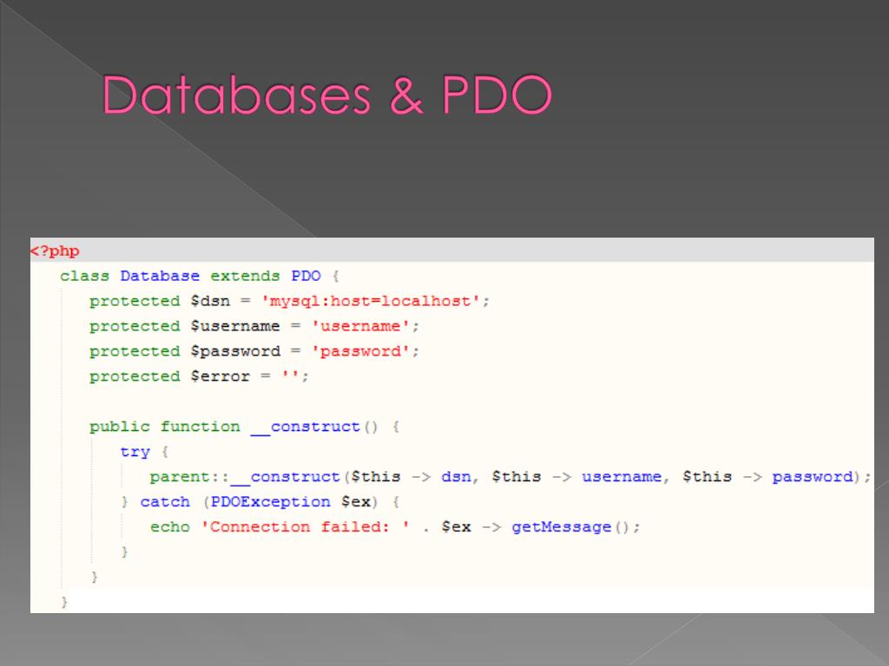Select the 'protected $username' line

pyautogui.click(x=254, y=326)
